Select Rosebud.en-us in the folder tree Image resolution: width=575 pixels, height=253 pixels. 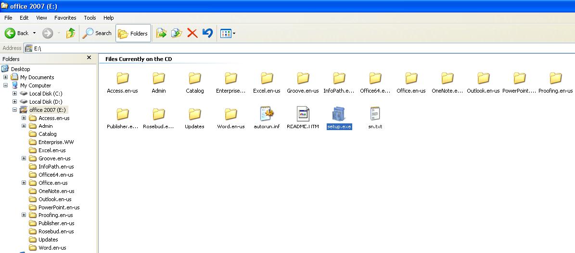coord(56,231)
